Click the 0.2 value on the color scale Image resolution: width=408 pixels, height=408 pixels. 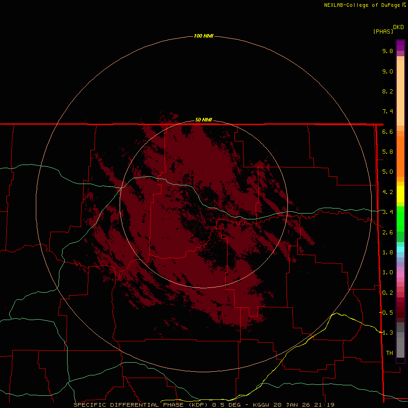click(x=388, y=293)
